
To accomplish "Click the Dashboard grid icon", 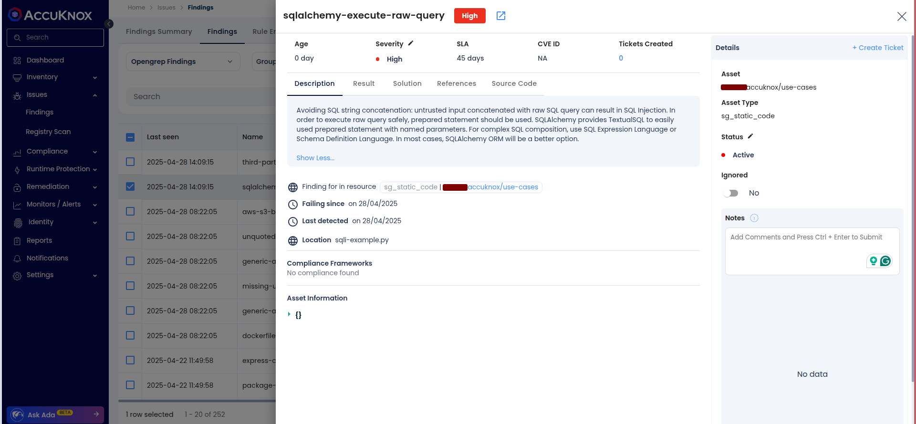I will point(17,61).
